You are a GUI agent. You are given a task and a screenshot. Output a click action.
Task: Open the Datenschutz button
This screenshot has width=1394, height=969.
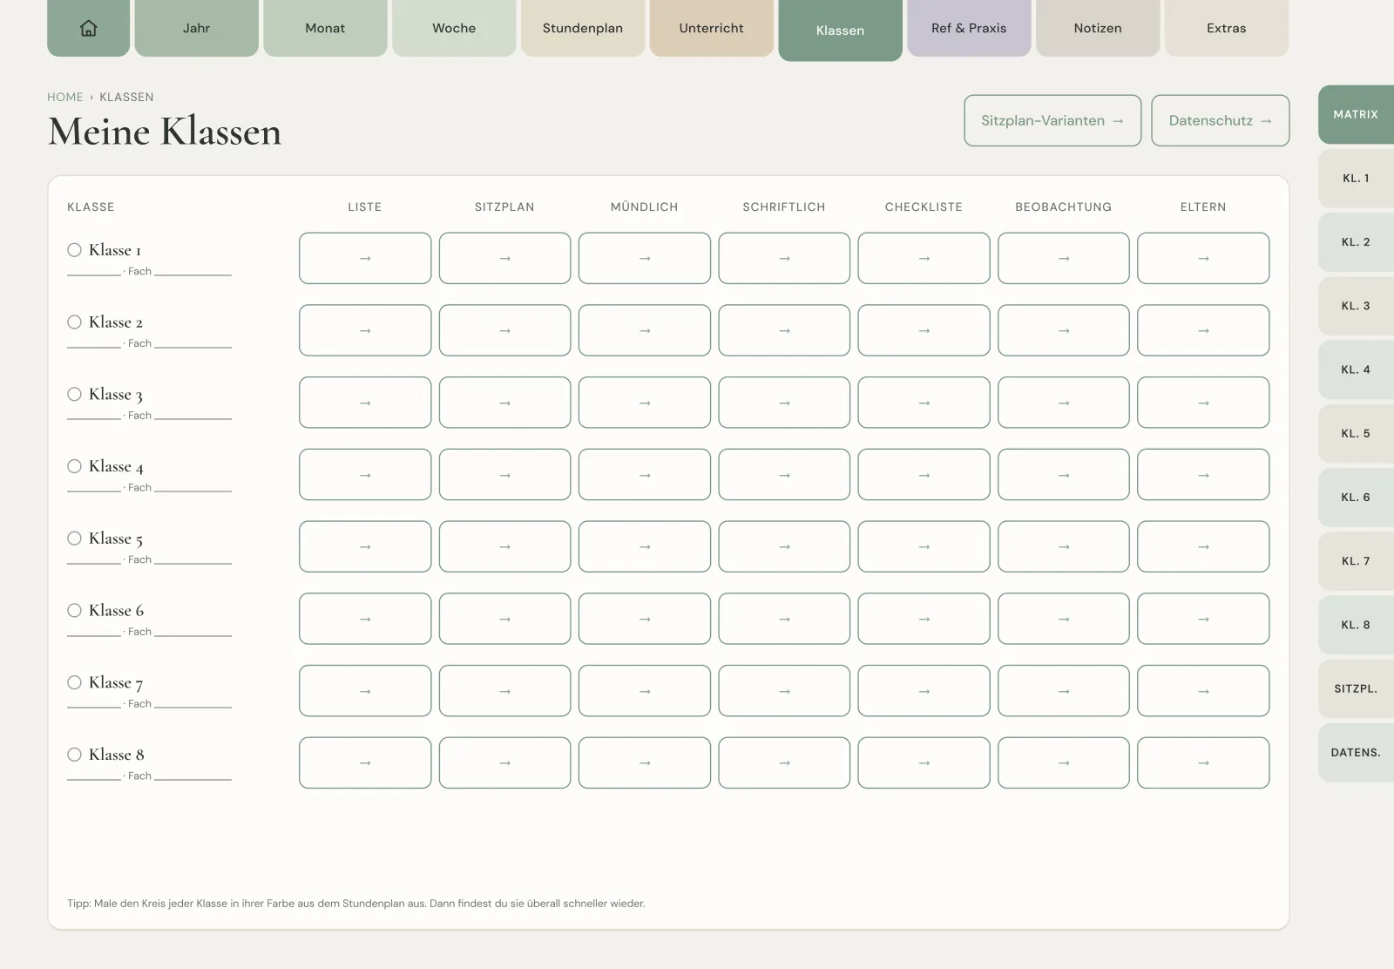point(1220,120)
